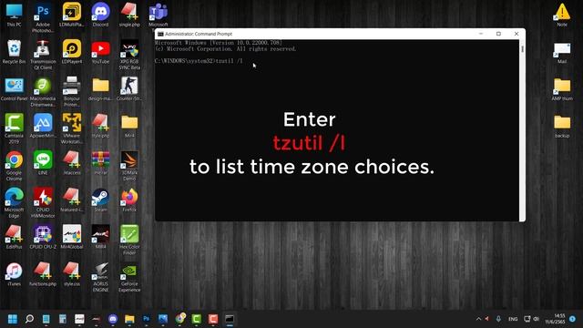Open LINE desktop shortcut
The image size is (583, 328).
coord(43,163)
